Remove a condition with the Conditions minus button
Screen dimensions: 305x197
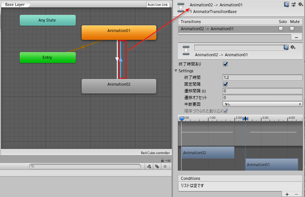(x=296, y=194)
